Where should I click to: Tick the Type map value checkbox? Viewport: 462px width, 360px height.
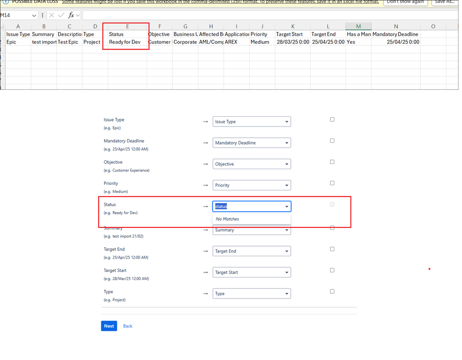pyautogui.click(x=332, y=291)
